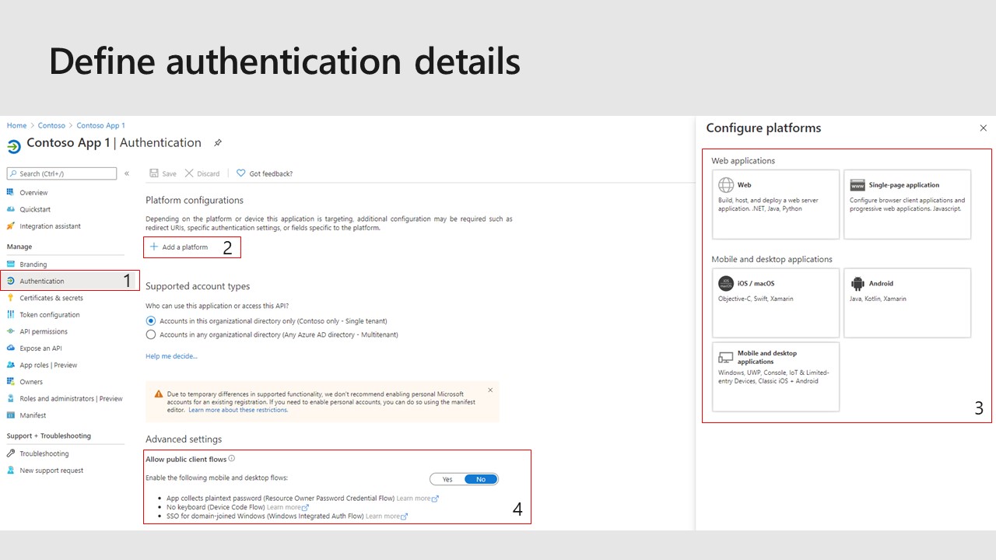This screenshot has width=996, height=560.
Task: Select single tenant account type radio button
Action: pyautogui.click(x=151, y=320)
